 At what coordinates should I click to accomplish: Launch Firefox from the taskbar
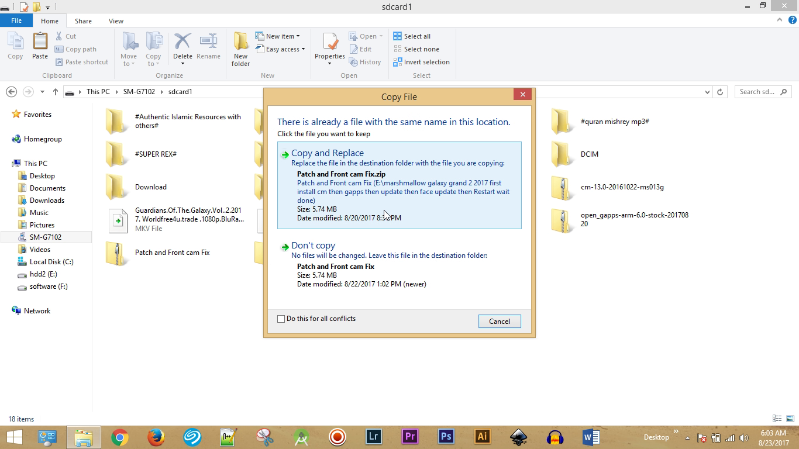[156, 437]
